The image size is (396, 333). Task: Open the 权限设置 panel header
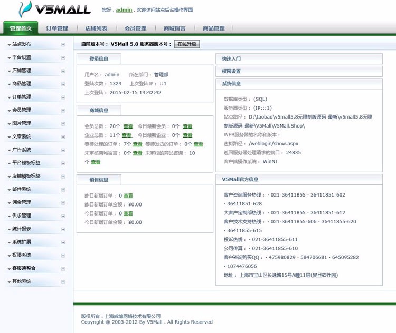coord(299,71)
